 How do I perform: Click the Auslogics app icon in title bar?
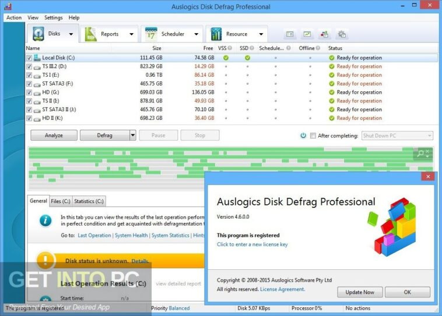click(x=8, y=6)
